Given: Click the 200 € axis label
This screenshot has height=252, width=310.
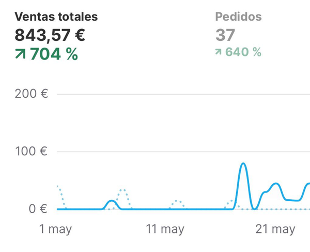Looking at the screenshot, I should pos(30,94).
